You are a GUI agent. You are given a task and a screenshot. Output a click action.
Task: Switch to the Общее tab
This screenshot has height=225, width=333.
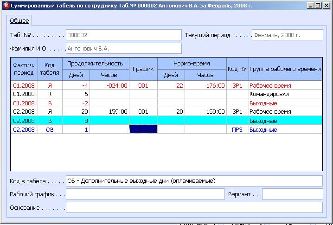(x=19, y=21)
